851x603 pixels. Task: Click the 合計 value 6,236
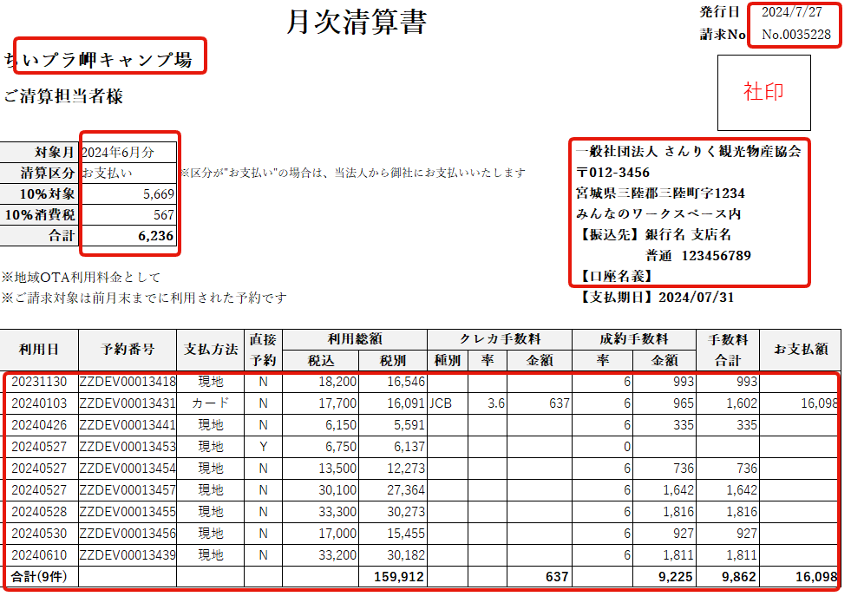point(128,235)
